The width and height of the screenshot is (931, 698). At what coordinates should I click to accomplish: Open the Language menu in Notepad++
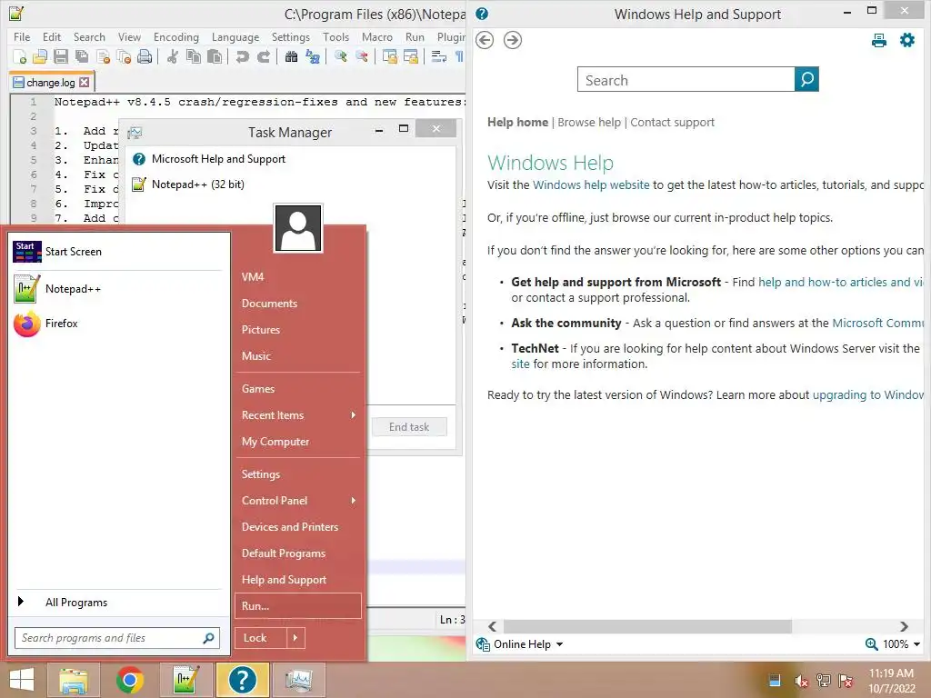(x=235, y=36)
